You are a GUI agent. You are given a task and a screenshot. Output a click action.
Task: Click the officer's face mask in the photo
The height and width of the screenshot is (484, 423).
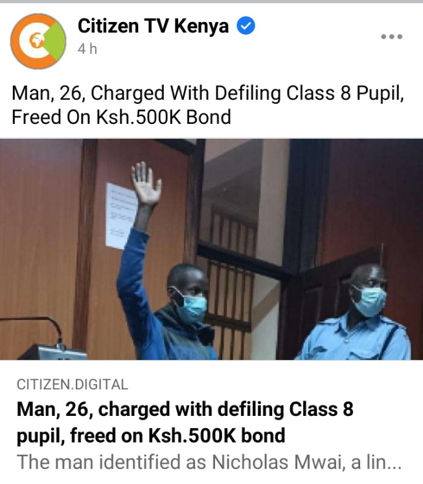[369, 300]
